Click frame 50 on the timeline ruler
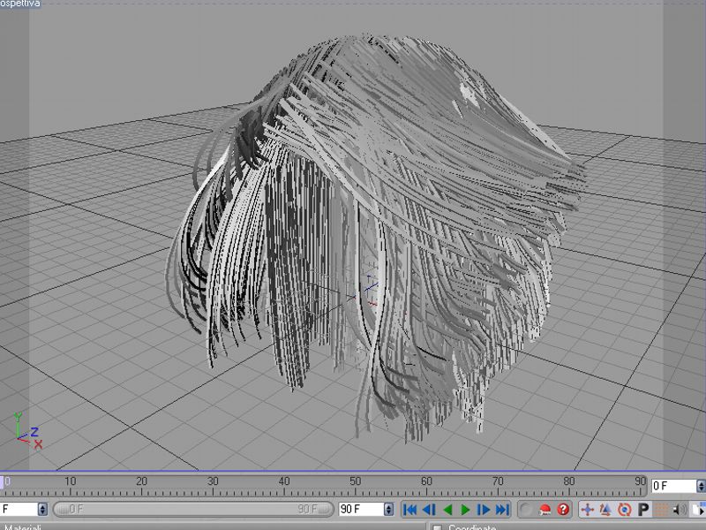This screenshot has width=706, height=530. pos(356,481)
